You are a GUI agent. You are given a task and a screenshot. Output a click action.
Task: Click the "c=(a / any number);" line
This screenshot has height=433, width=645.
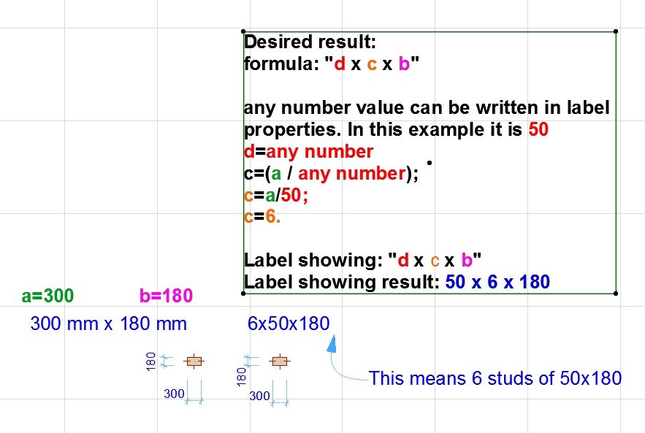point(331,173)
